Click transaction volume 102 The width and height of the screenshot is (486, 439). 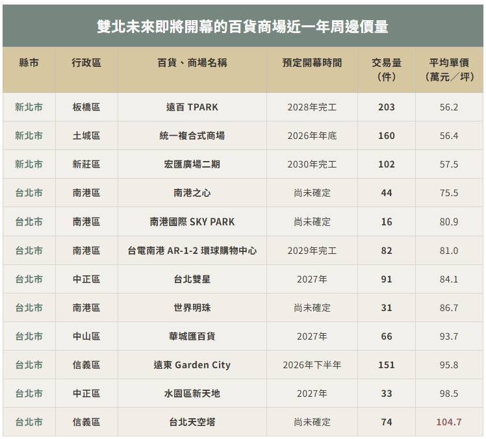point(387,164)
